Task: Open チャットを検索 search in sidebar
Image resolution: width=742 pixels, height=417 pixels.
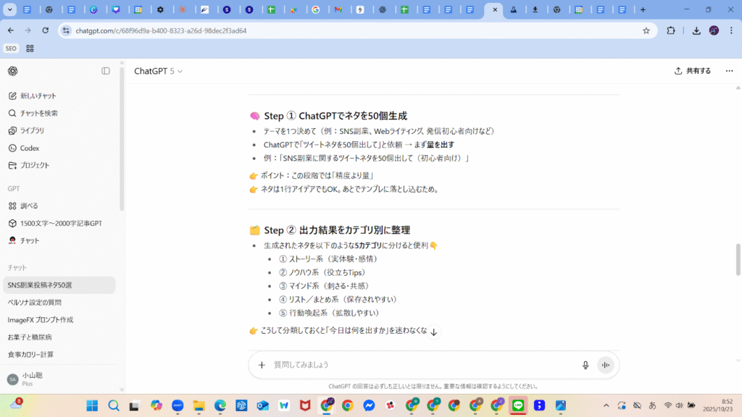Action: click(38, 113)
